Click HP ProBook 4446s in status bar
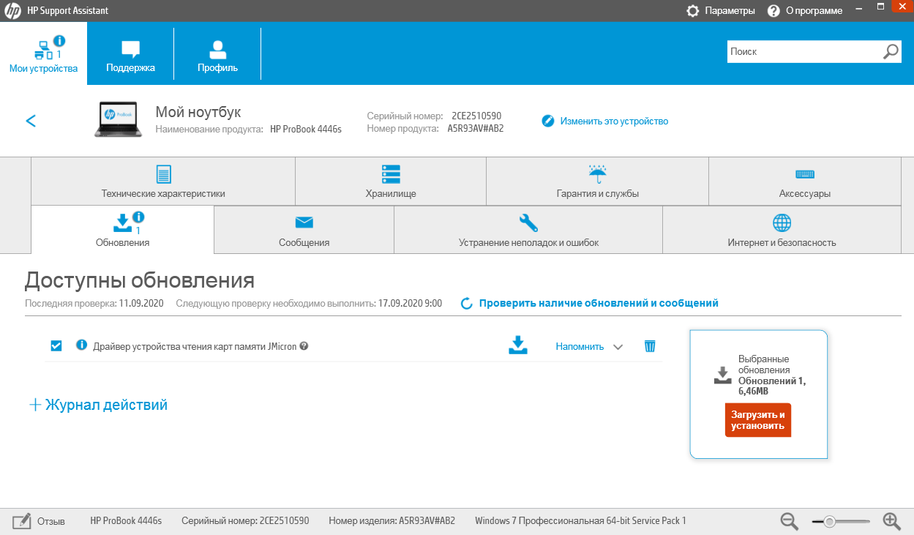Screen dimensions: 914x535 [126, 521]
